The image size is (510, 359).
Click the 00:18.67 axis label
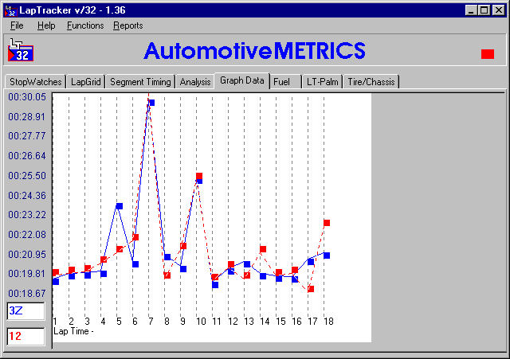click(27, 294)
